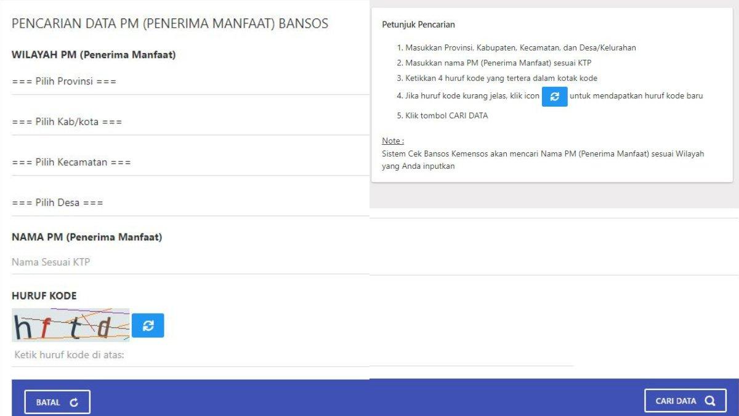Viewport: 739px width, 416px height.
Task: Click the NAMA PM (Penerima Manfaat) label
Action: (87, 237)
